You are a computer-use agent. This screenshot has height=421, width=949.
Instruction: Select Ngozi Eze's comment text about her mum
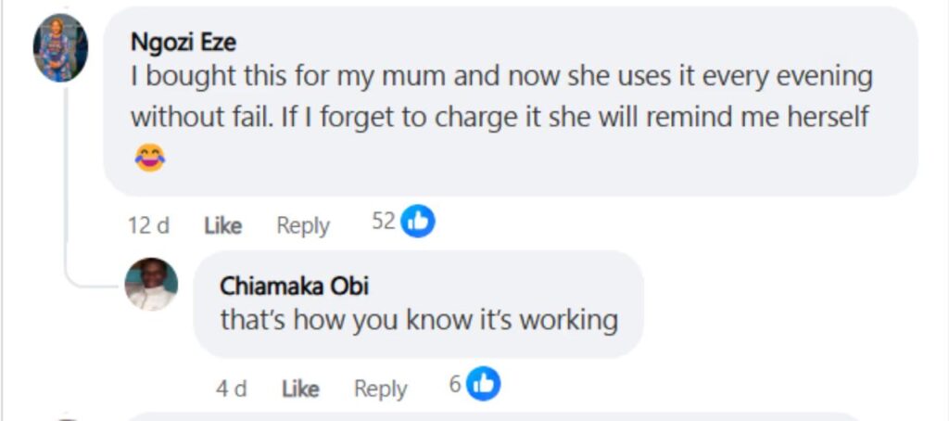coord(501,97)
